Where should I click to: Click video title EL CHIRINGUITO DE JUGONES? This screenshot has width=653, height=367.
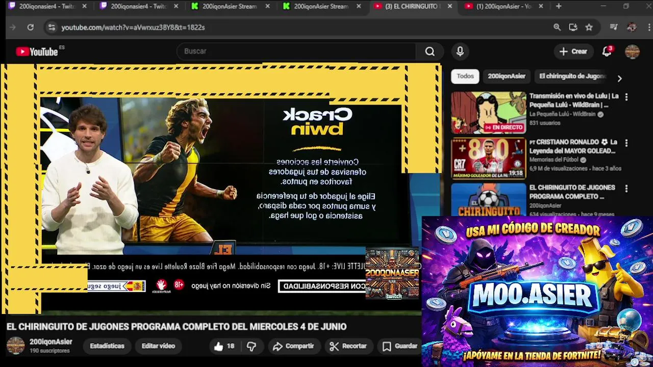[x=177, y=327]
